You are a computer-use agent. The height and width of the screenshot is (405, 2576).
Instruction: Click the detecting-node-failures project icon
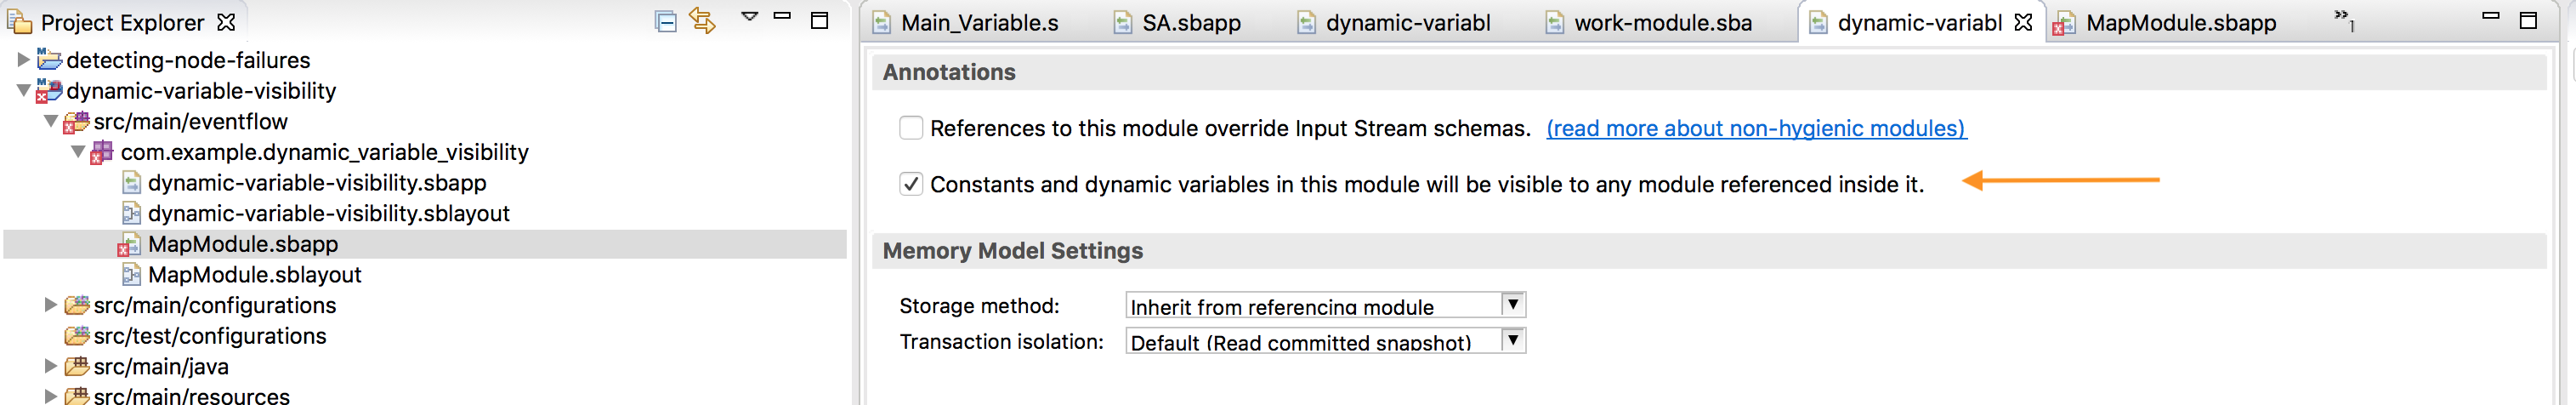[49, 60]
